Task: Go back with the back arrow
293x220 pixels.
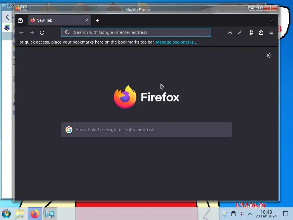Action: [x=21, y=33]
